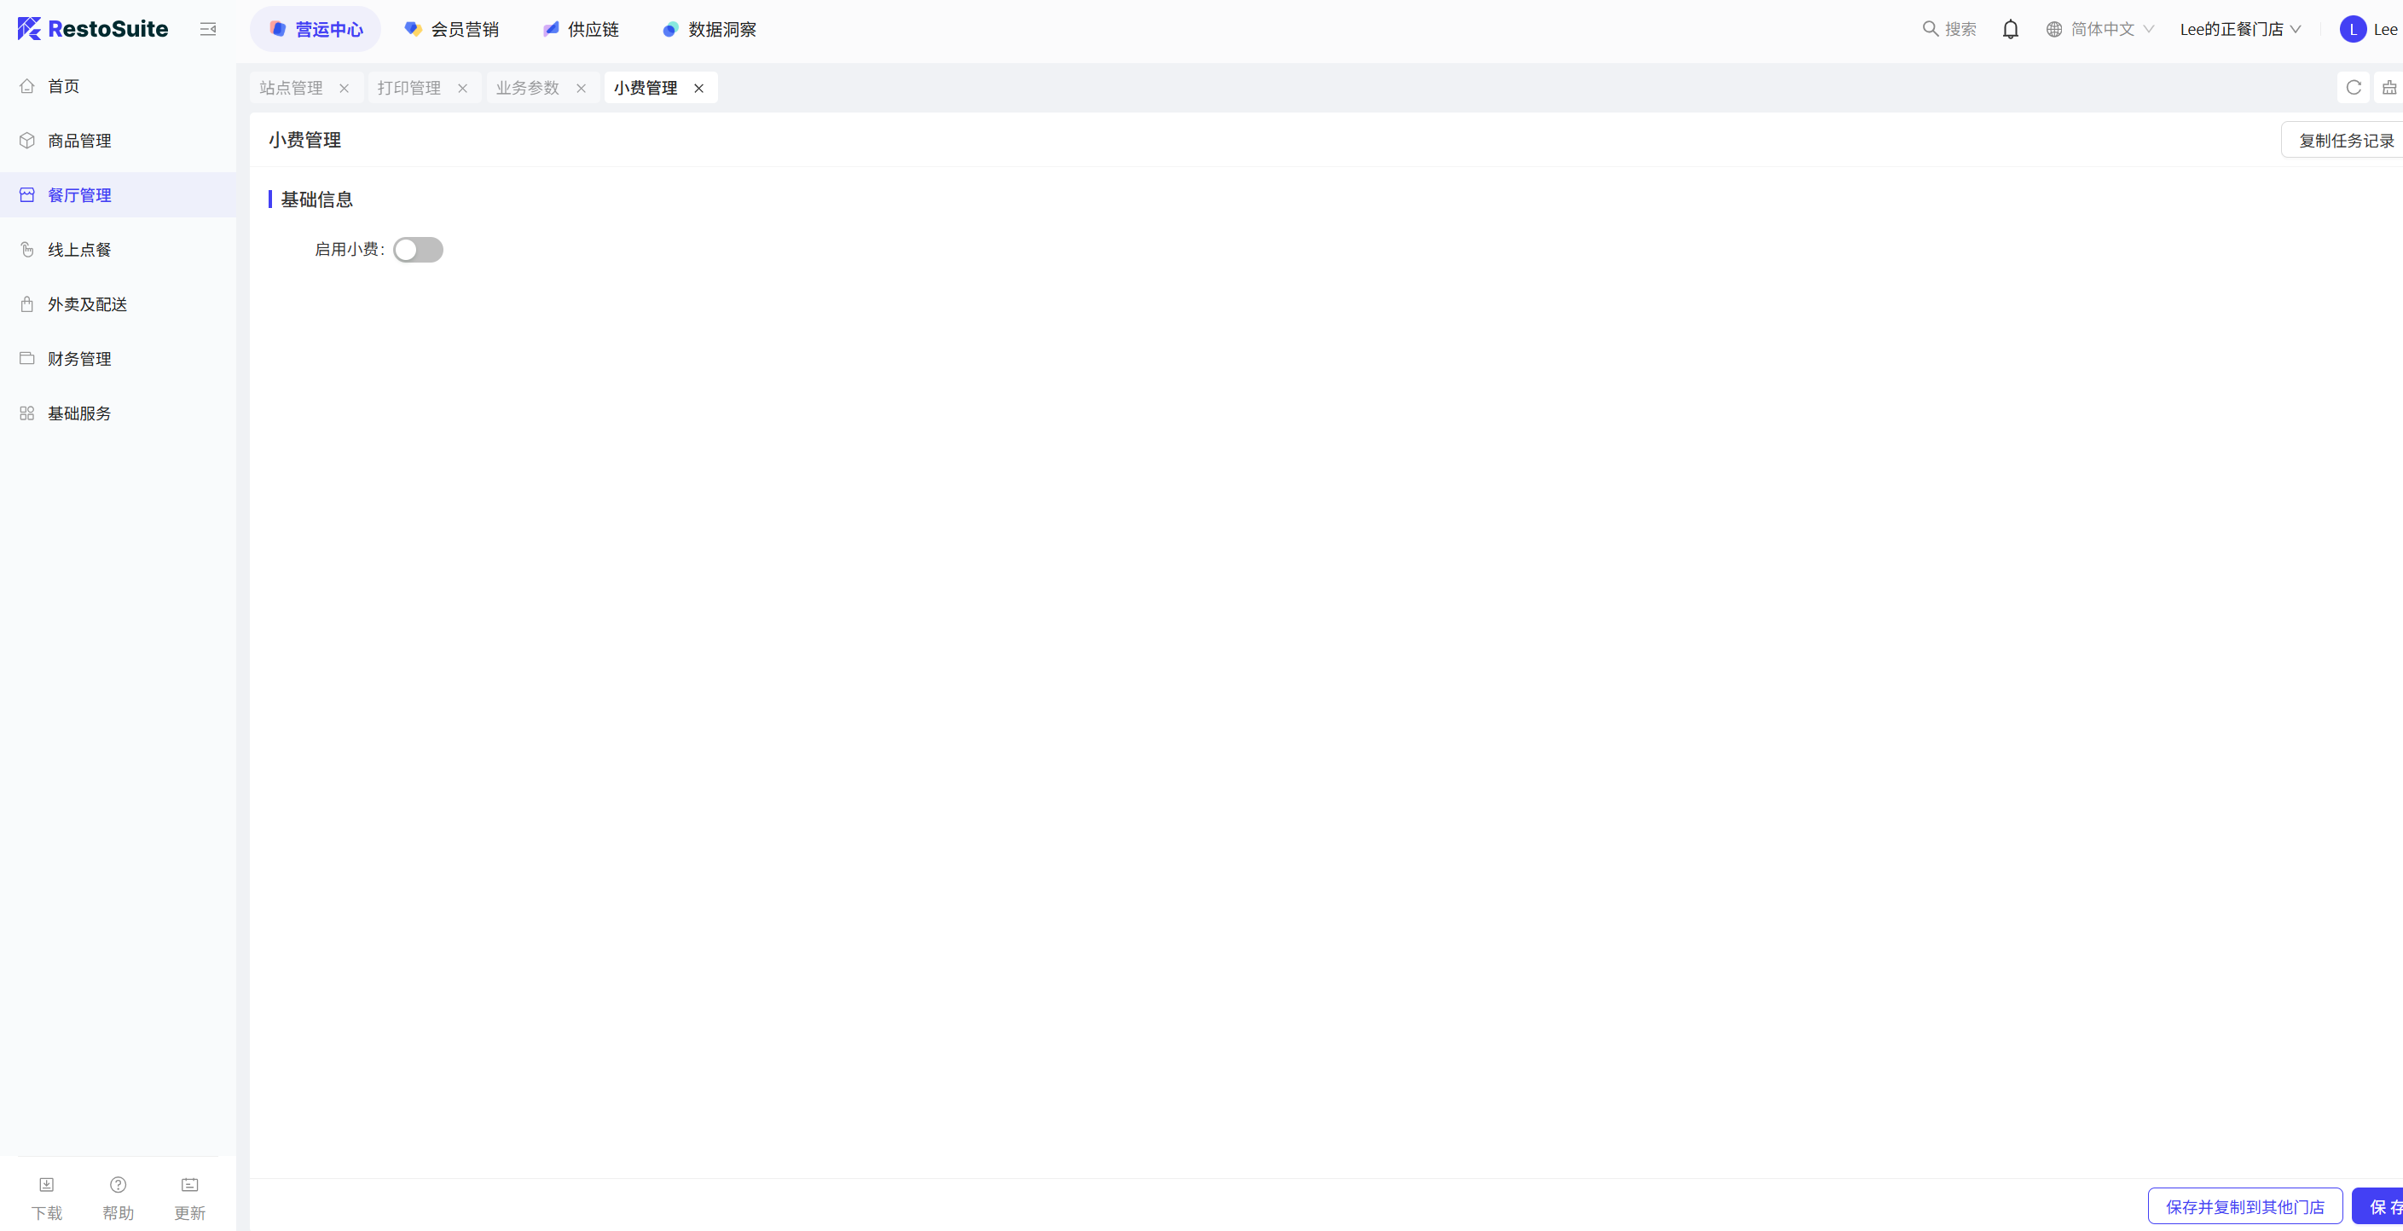The height and width of the screenshot is (1231, 2403).
Task: Open 财务管理 in the sidebar
Action: (x=79, y=359)
